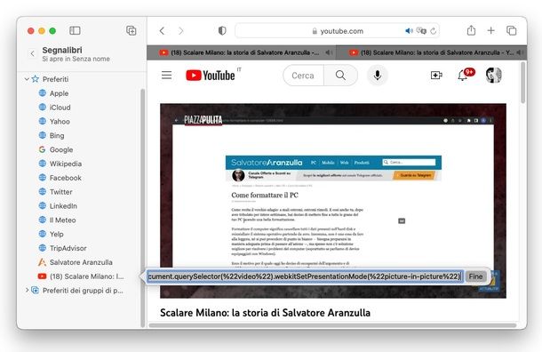Image resolution: width=542 pixels, height=352 pixels.
Task: Expand Preferiti dei gruppi di pannelli
Action: tap(27, 290)
